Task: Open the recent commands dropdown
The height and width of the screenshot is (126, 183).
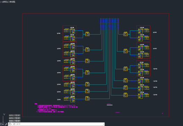Action: [10, 124]
